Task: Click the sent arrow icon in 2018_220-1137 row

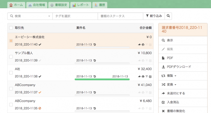Action: click(x=139, y=93)
